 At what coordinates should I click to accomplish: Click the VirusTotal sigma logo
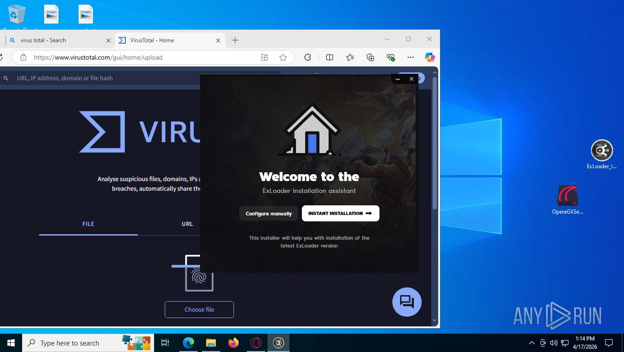click(102, 132)
